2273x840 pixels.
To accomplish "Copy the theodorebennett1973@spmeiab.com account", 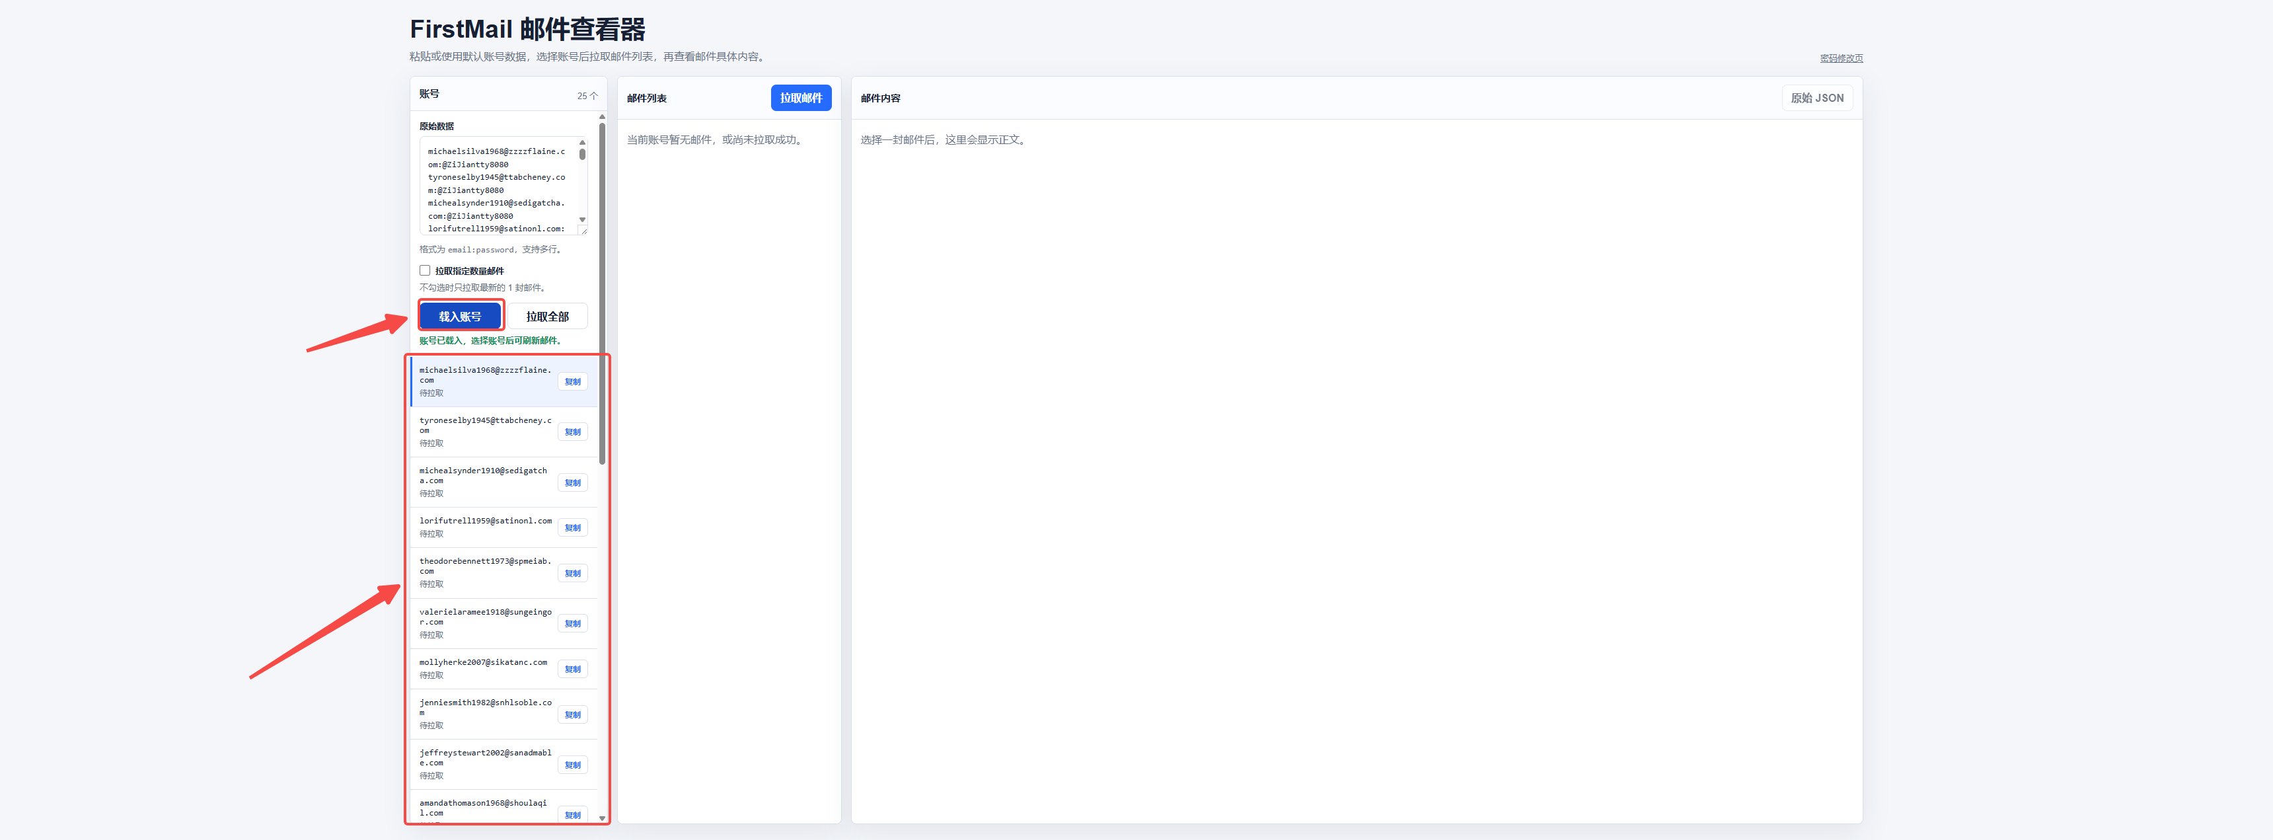I will pos(573,574).
